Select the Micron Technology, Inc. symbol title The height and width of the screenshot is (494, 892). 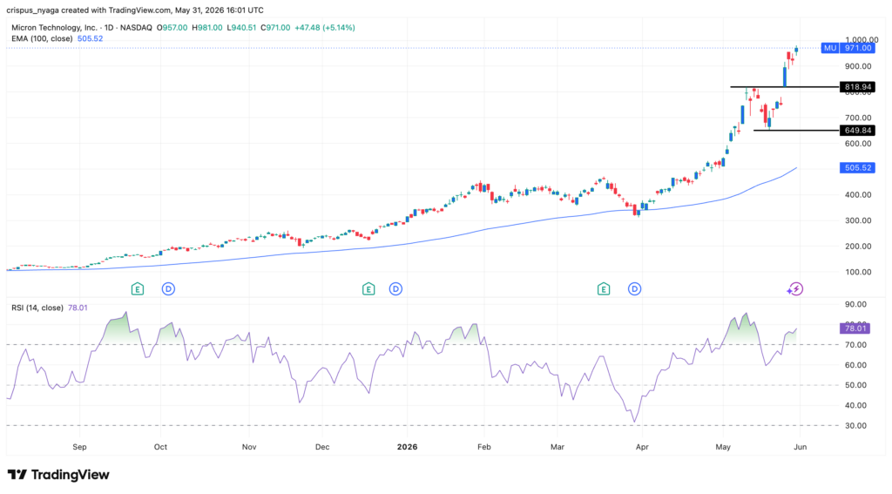click(55, 27)
